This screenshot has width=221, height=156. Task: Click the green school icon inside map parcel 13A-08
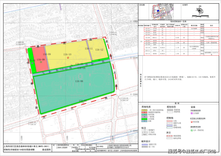[x=41, y=62]
